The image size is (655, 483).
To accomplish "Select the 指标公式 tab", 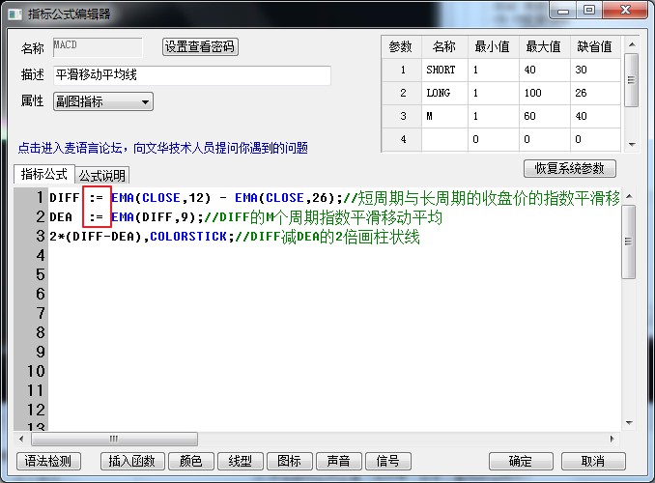I will click(x=43, y=174).
